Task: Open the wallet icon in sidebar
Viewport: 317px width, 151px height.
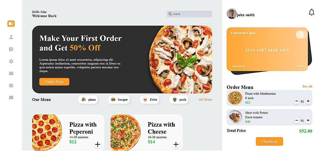Action: 11,49
